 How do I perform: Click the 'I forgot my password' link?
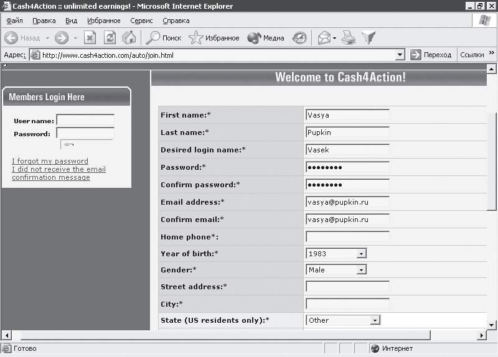click(50, 161)
